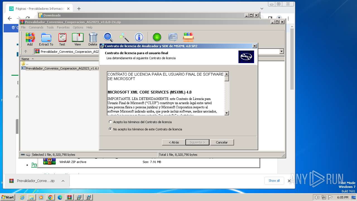
Task: Click the license text scroll up arrow
Action: tap(226, 74)
